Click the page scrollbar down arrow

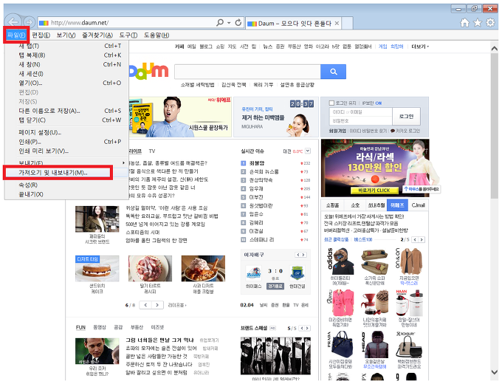click(494, 371)
